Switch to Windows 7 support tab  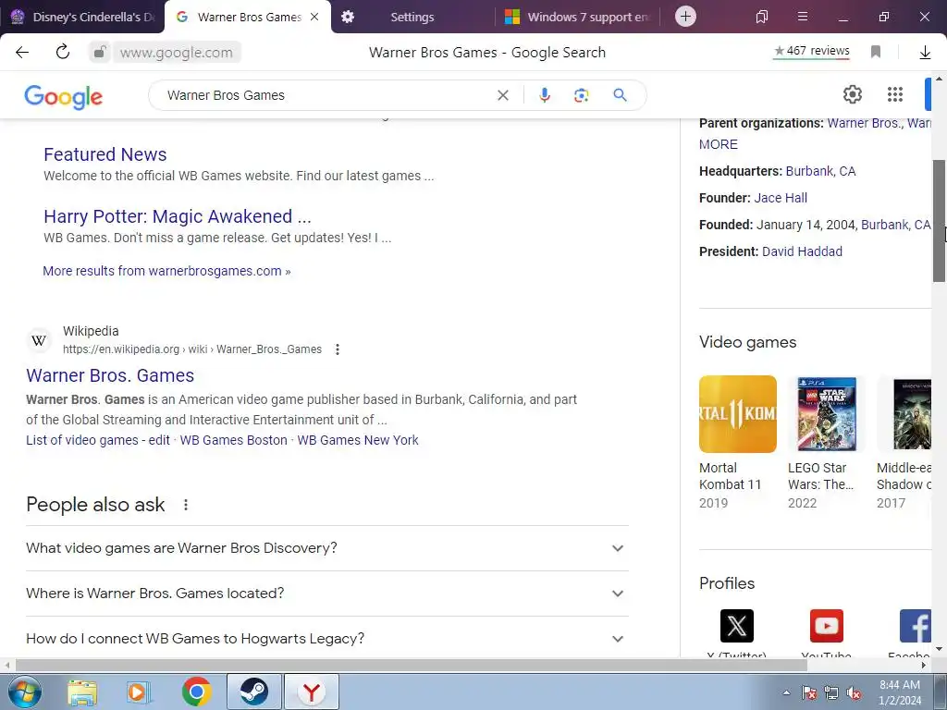pos(577,17)
